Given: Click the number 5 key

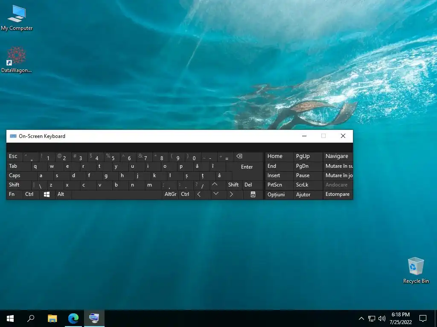Looking at the screenshot, I should pos(112,157).
